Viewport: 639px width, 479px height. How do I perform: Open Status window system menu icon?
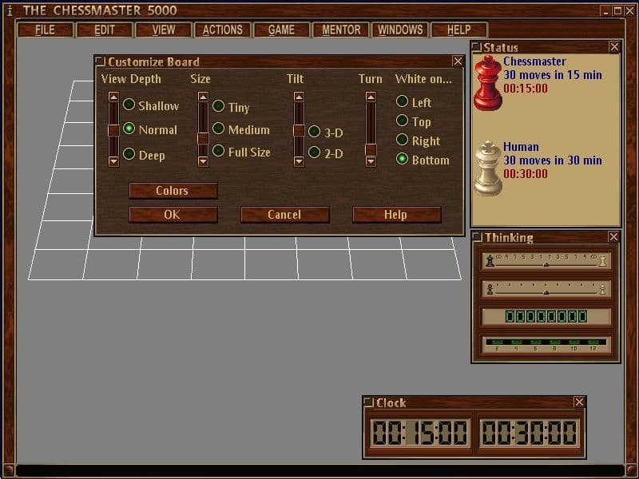476,47
